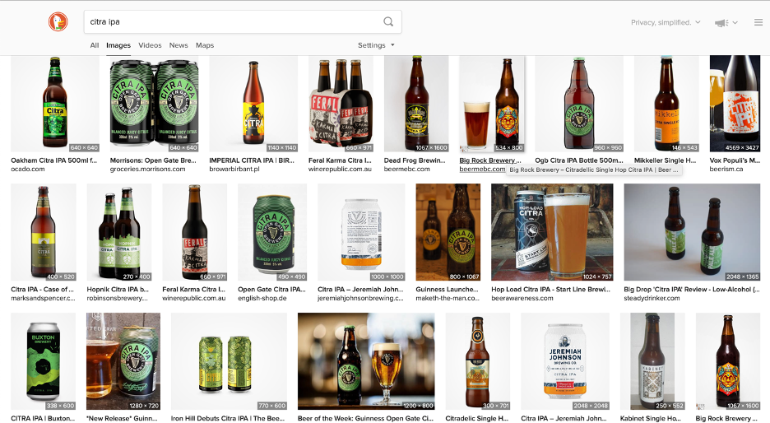Click the Morrisons: Open Gate Bre... title

click(x=153, y=160)
